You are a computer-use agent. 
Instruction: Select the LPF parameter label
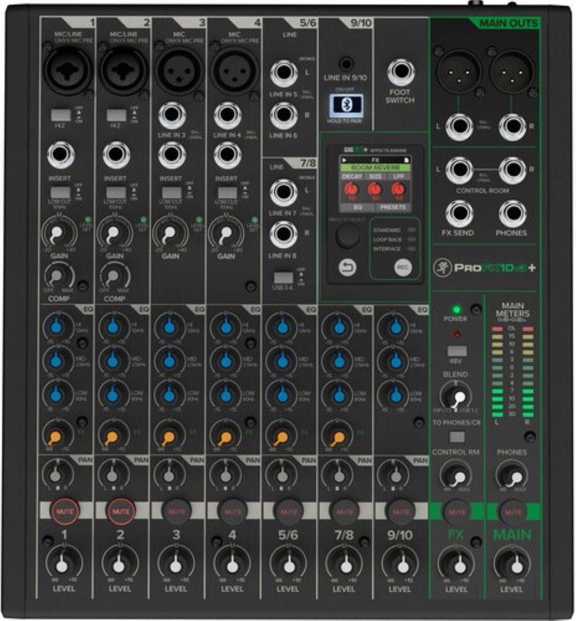tap(398, 176)
